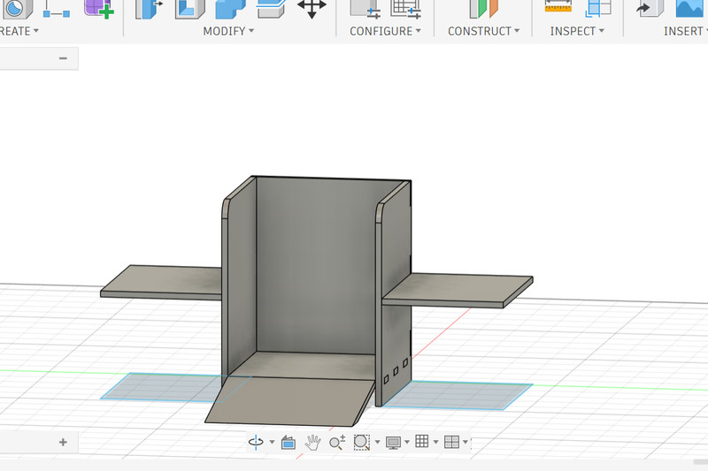Click the purple Create Form icon
708x471 pixels.
(99, 8)
